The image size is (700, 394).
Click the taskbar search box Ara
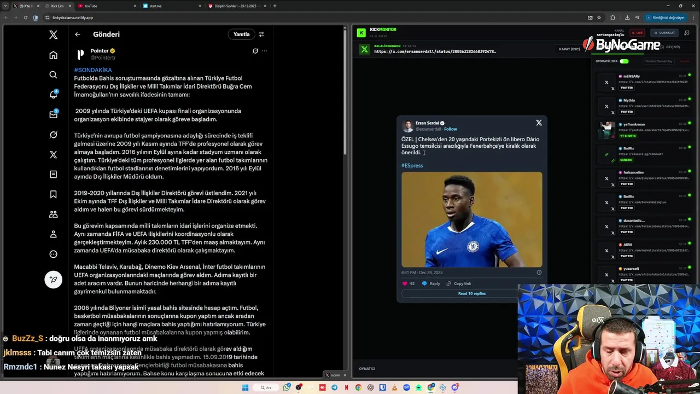(266, 387)
